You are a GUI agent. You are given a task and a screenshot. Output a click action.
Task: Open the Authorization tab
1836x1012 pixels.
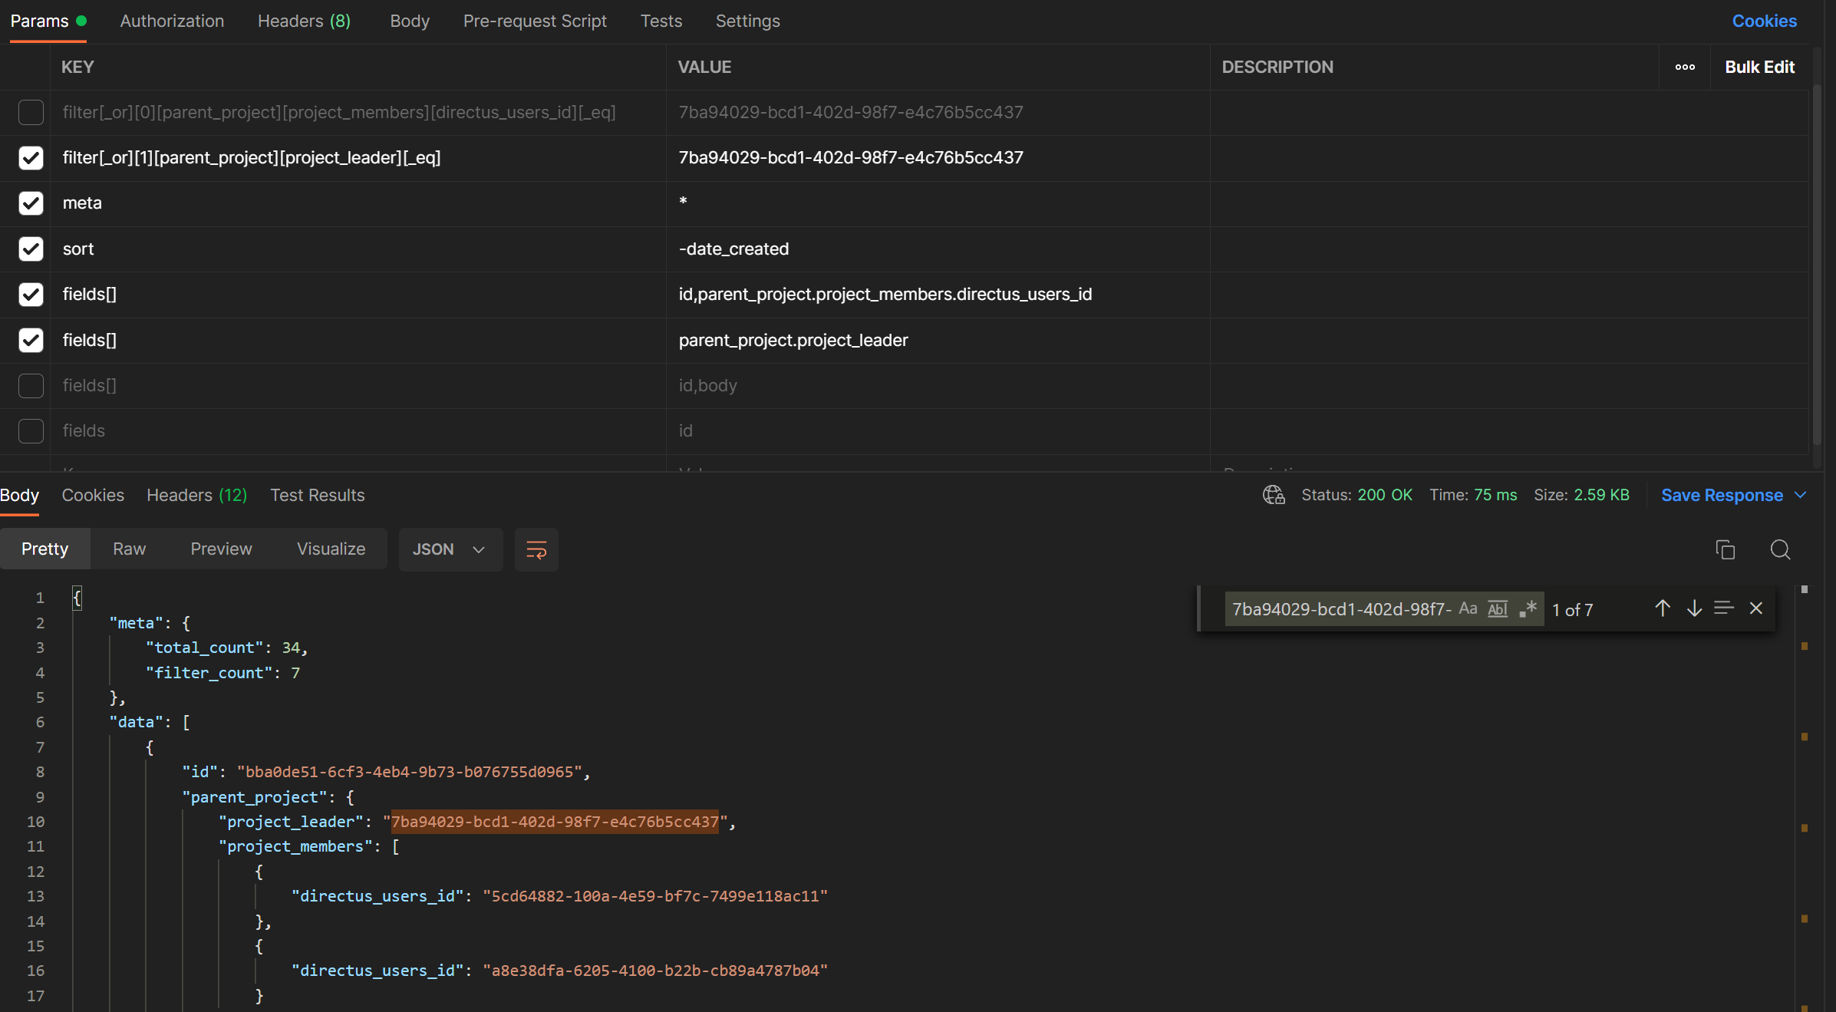[172, 21]
